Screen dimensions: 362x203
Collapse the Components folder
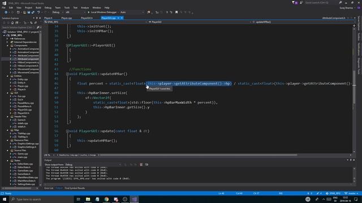click(7, 46)
